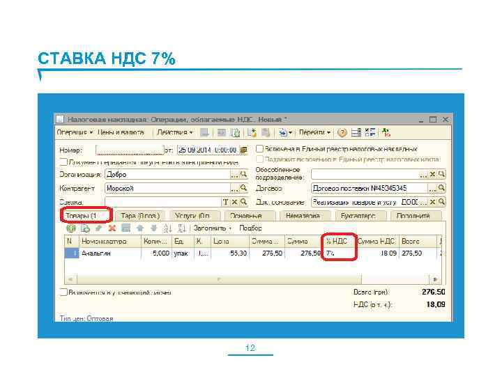Viewport: 502px width, 376px height.
Task: Open the Действия dropdown menu
Action: [175, 132]
